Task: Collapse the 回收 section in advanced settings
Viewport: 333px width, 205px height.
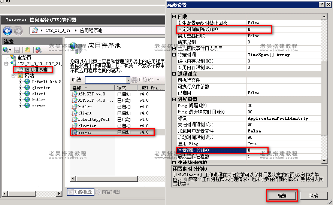Action: [x=174, y=16]
